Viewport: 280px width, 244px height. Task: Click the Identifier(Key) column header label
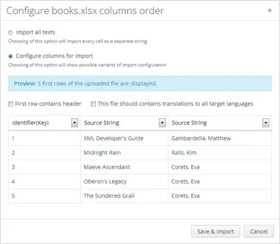coord(30,123)
